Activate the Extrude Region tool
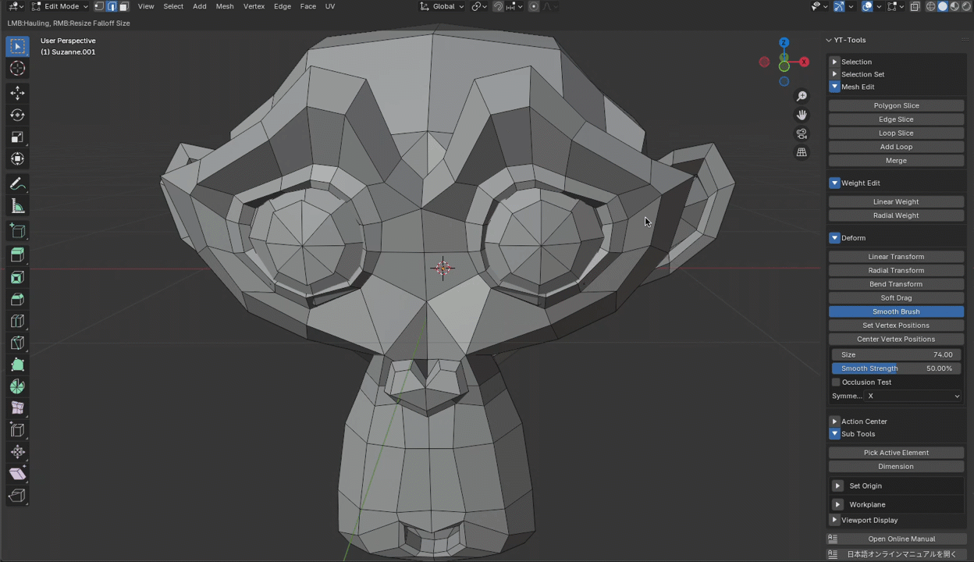Viewport: 974px width, 562px height. coord(17,255)
